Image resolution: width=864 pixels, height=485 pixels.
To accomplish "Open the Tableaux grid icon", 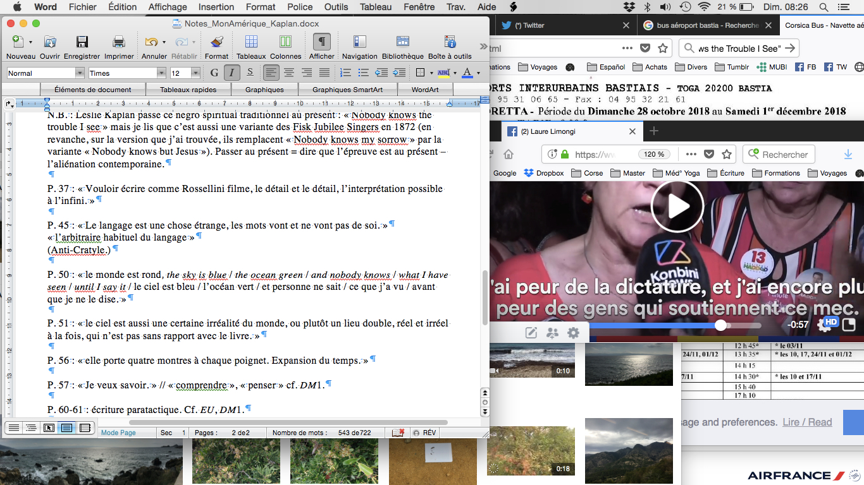I will [251, 42].
